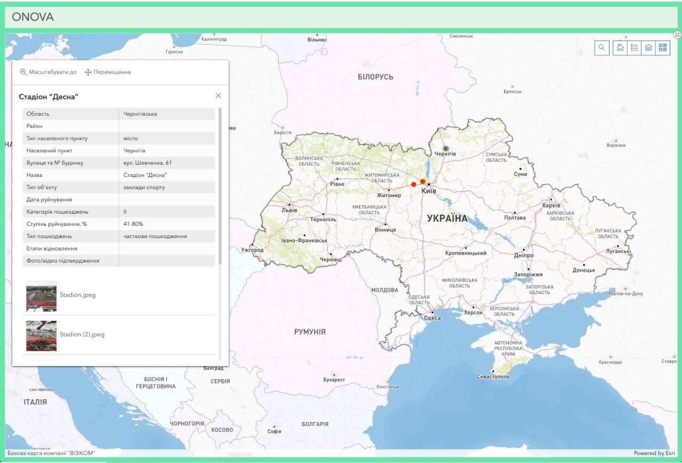The image size is (682, 463).
Task: Click the УКРАЇНА country label on map
Action: pyautogui.click(x=447, y=218)
